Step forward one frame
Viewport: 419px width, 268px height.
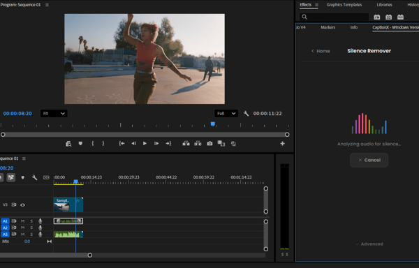coord(156,144)
